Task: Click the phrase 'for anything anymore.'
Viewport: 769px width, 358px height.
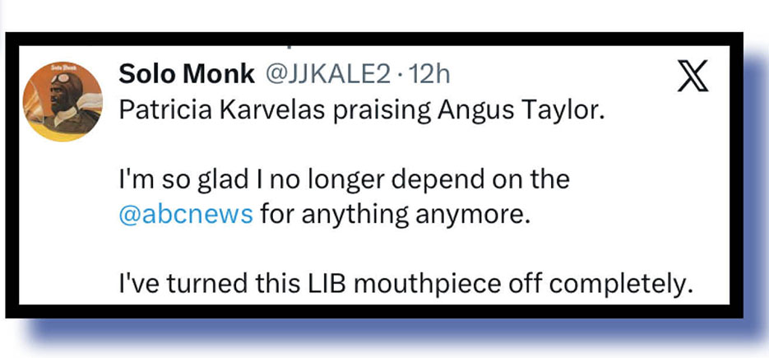Action: tap(385, 217)
